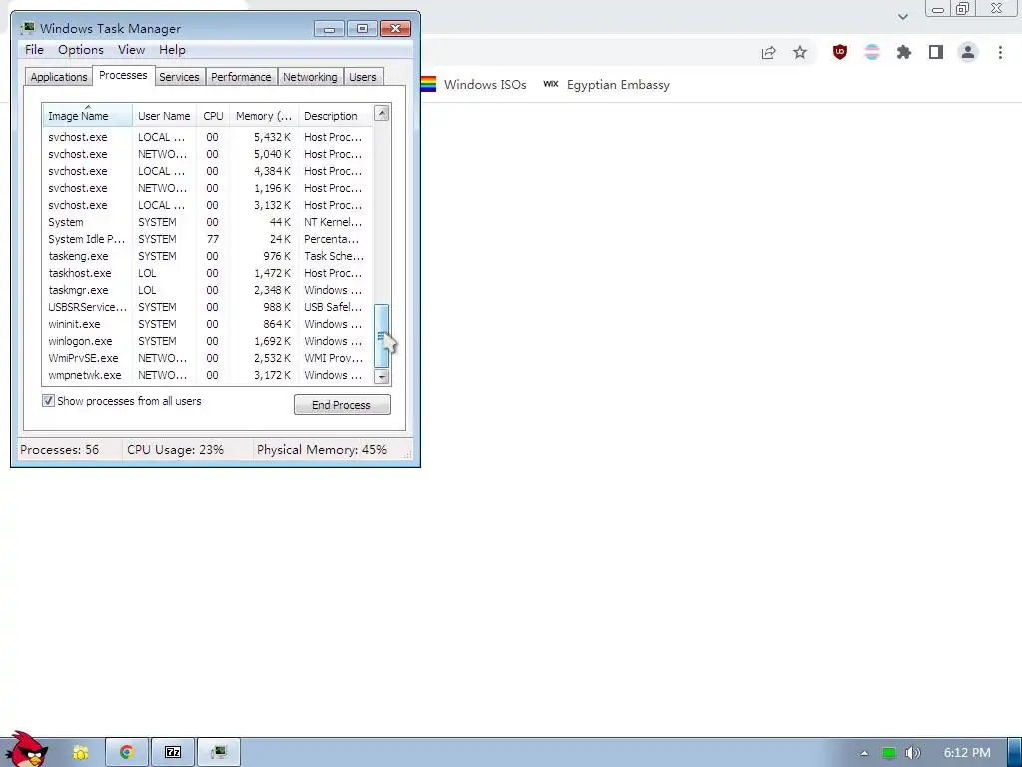Switch to the Users tab
The height and width of the screenshot is (767, 1022).
(x=363, y=77)
